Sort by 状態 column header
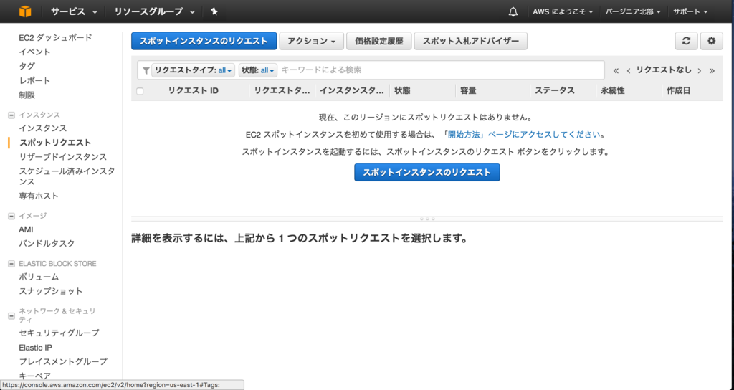Image resolution: width=734 pixels, height=390 pixels. click(402, 91)
